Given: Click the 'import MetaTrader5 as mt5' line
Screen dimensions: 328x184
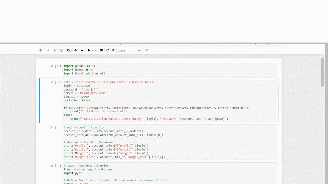Looking at the screenshot, I should click(x=84, y=73).
